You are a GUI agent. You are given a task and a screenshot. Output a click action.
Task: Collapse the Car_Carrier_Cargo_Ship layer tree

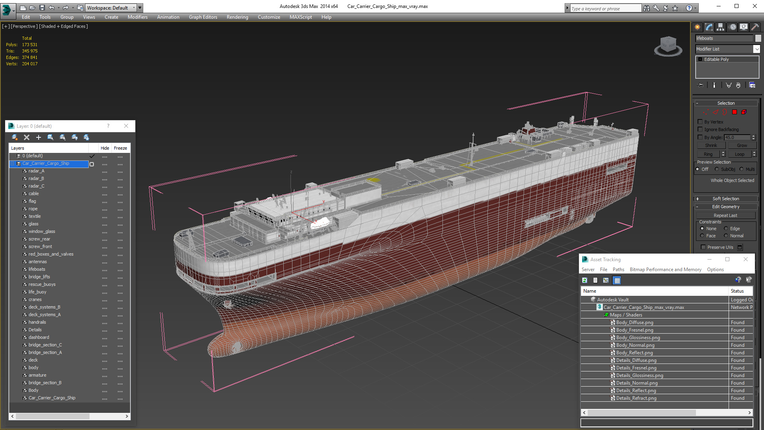click(12, 164)
